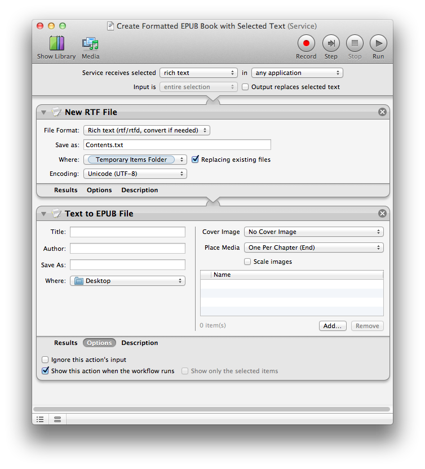Click the Text to EPUB File action icon
This screenshot has width=425, height=469.
56,213
